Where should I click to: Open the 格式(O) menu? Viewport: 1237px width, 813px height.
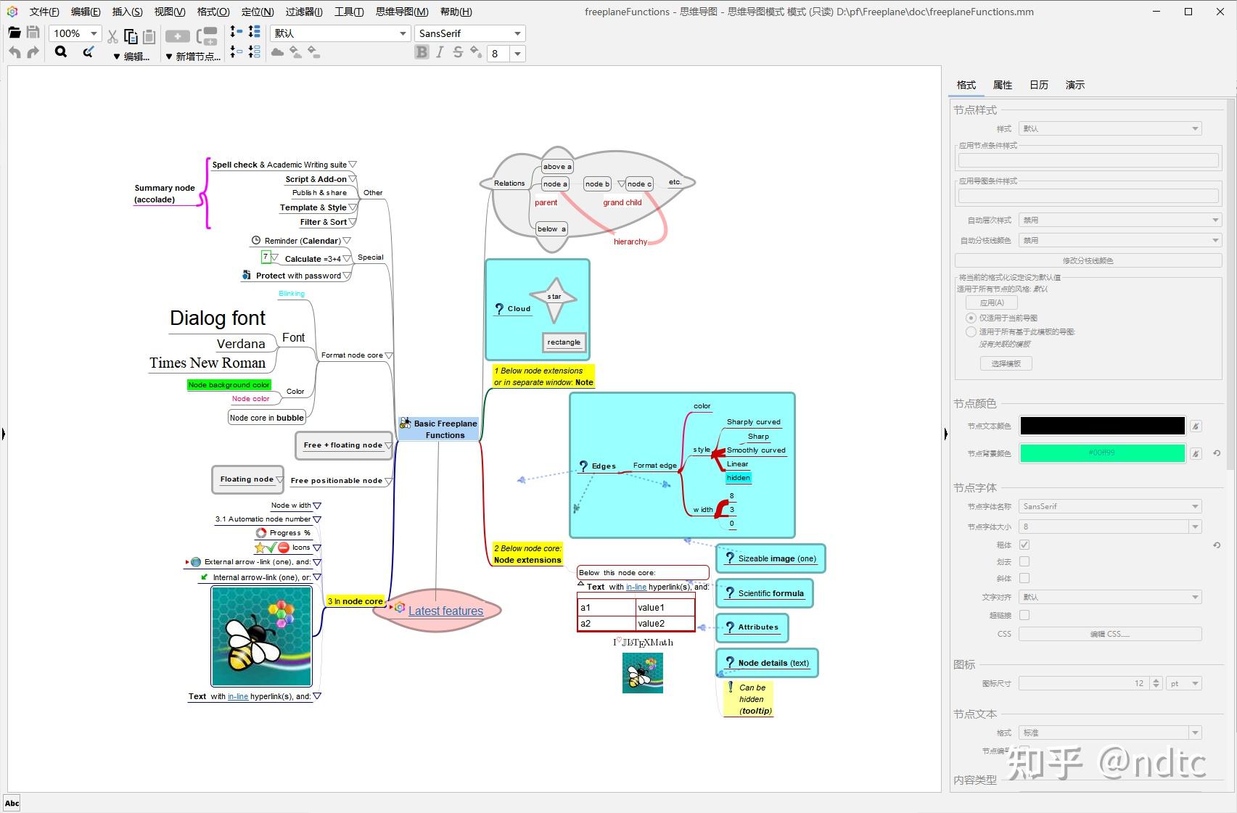pos(213,12)
